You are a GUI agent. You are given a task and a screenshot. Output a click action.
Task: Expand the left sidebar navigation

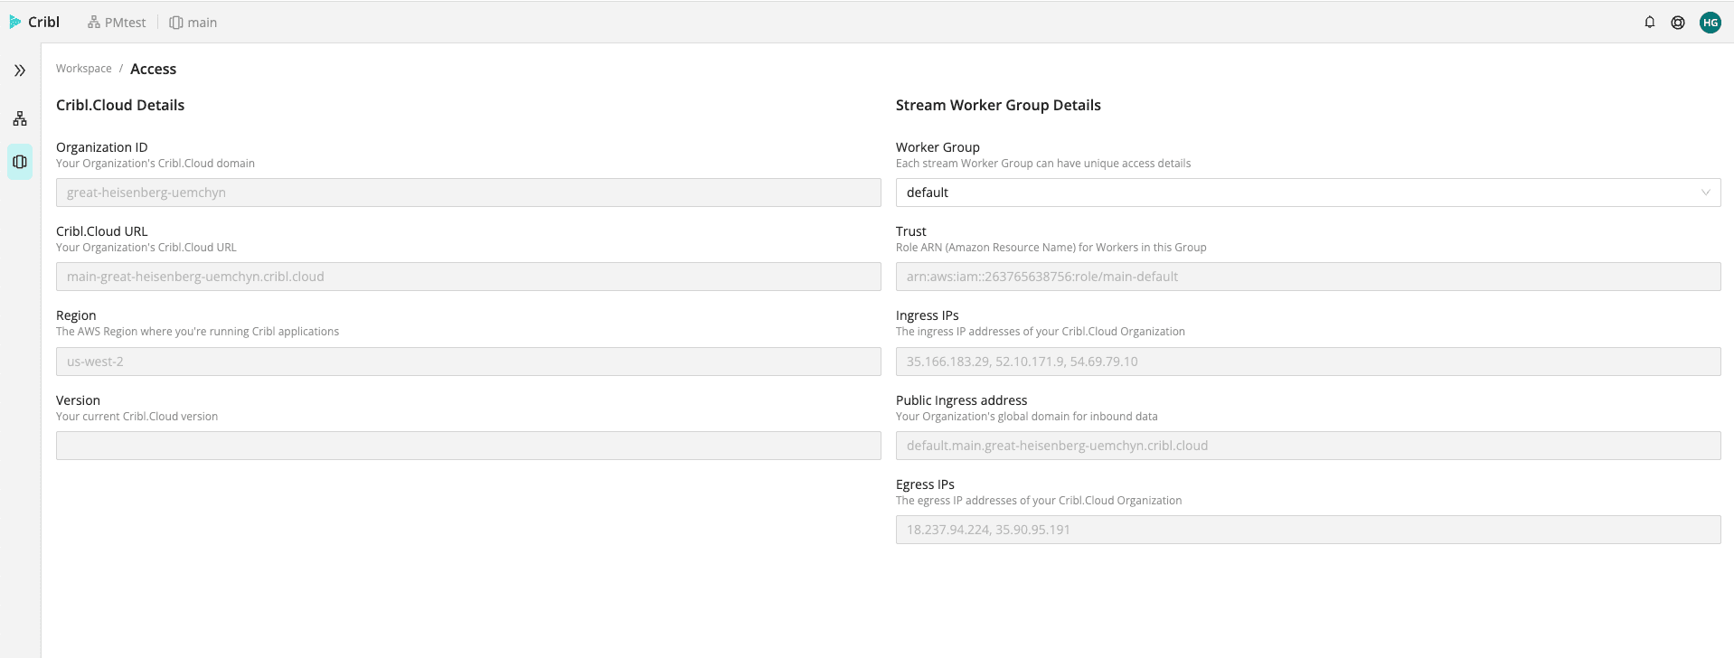20,70
